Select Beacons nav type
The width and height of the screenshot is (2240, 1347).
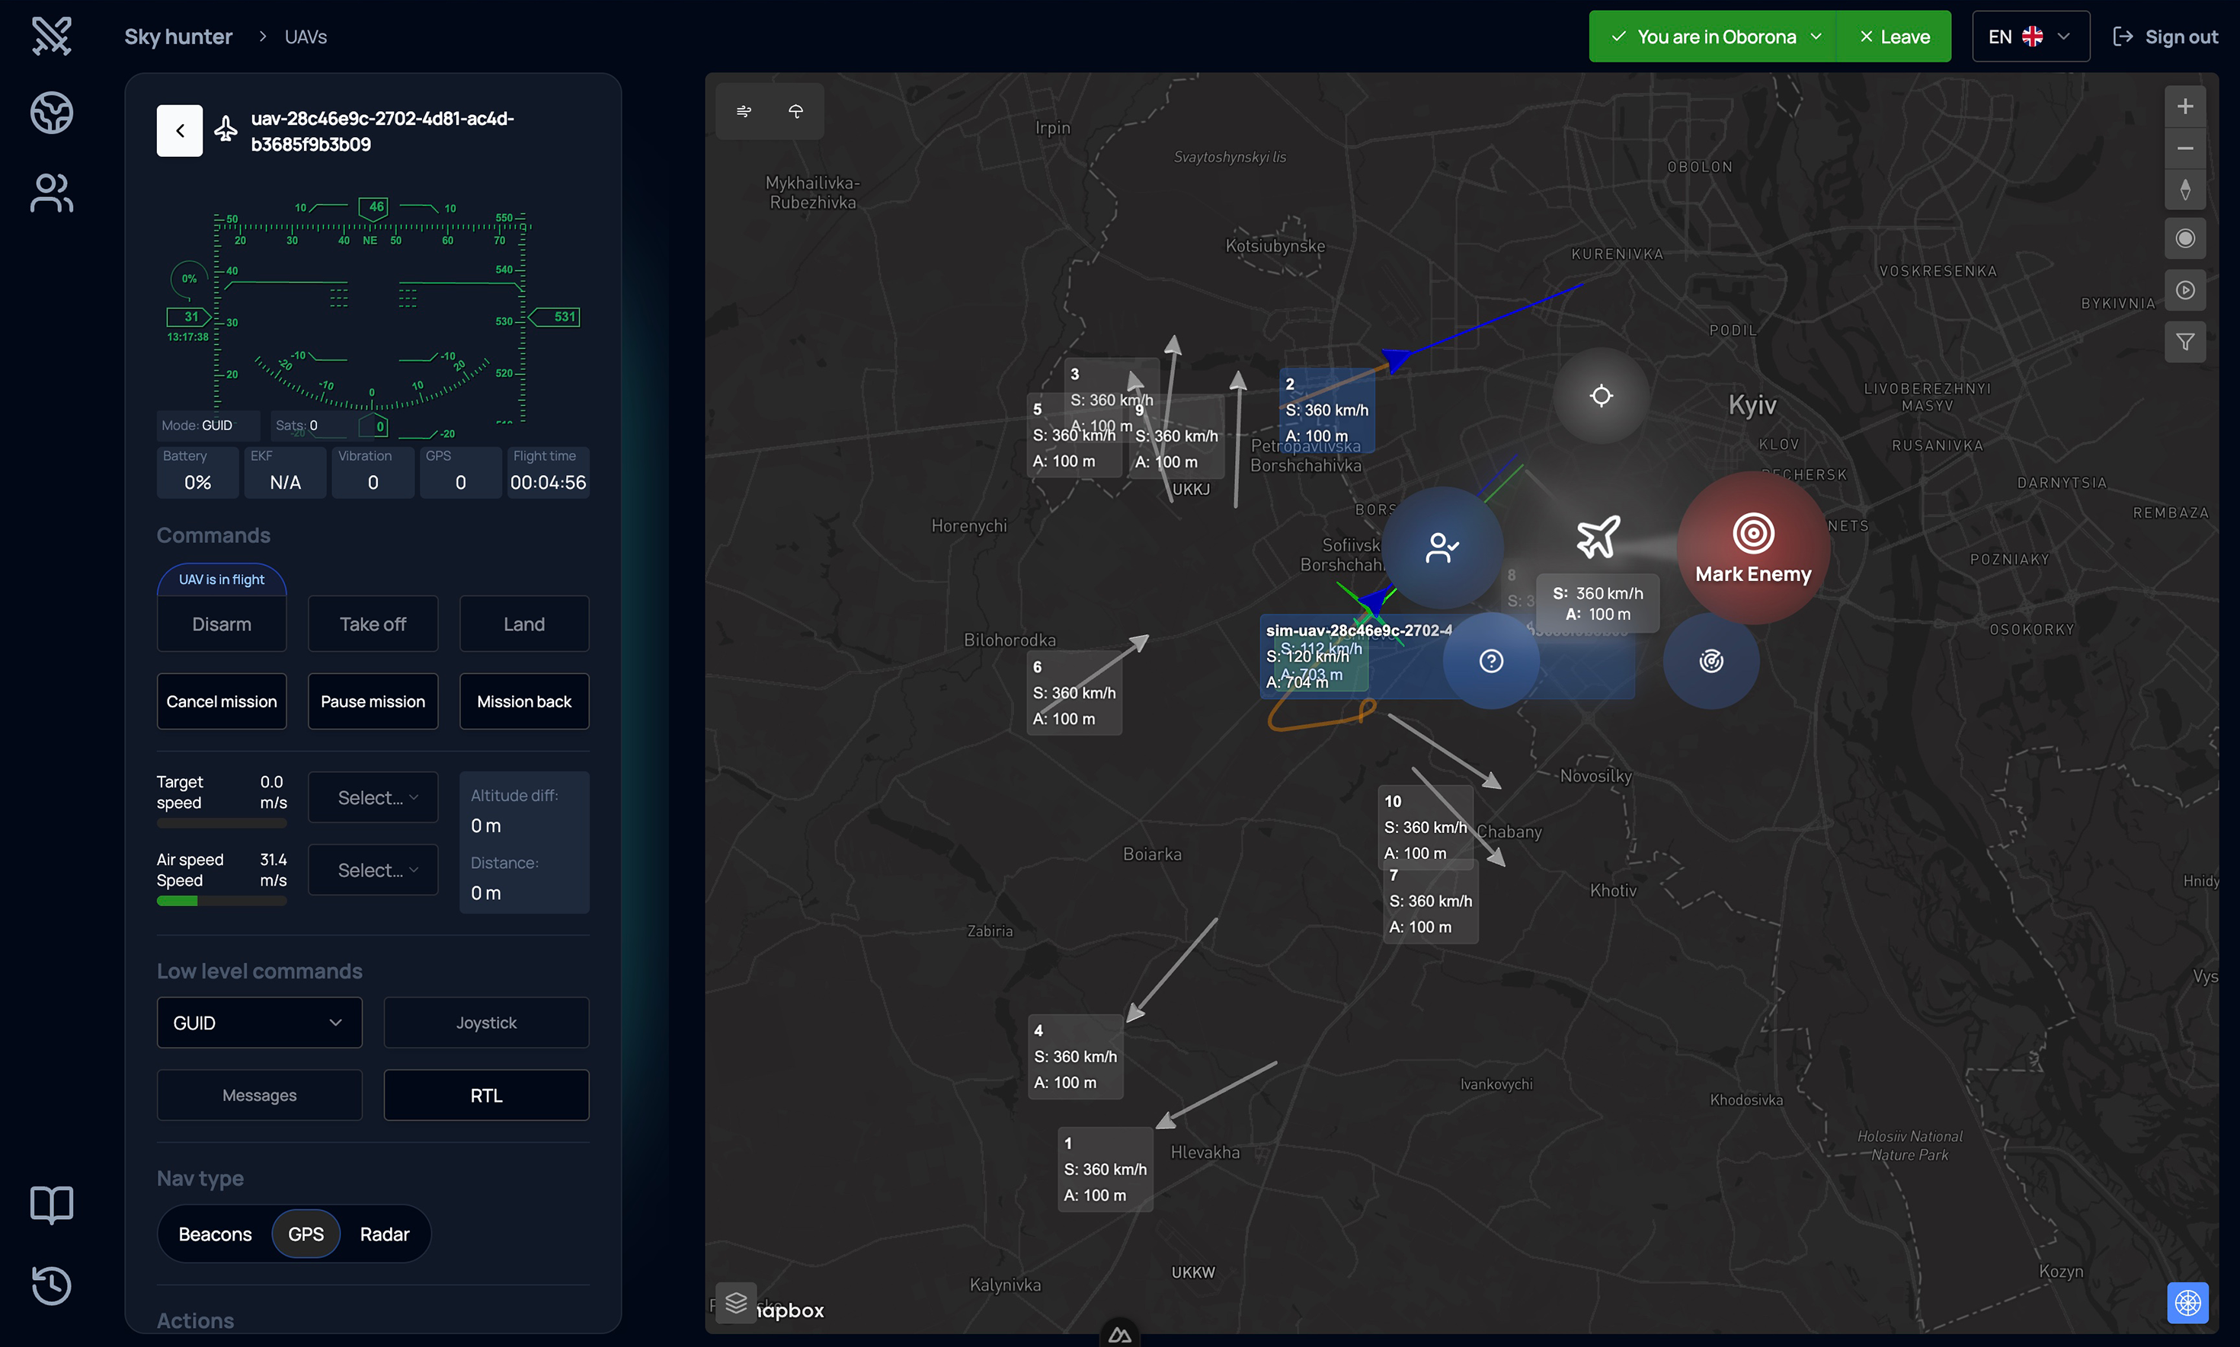tap(215, 1234)
